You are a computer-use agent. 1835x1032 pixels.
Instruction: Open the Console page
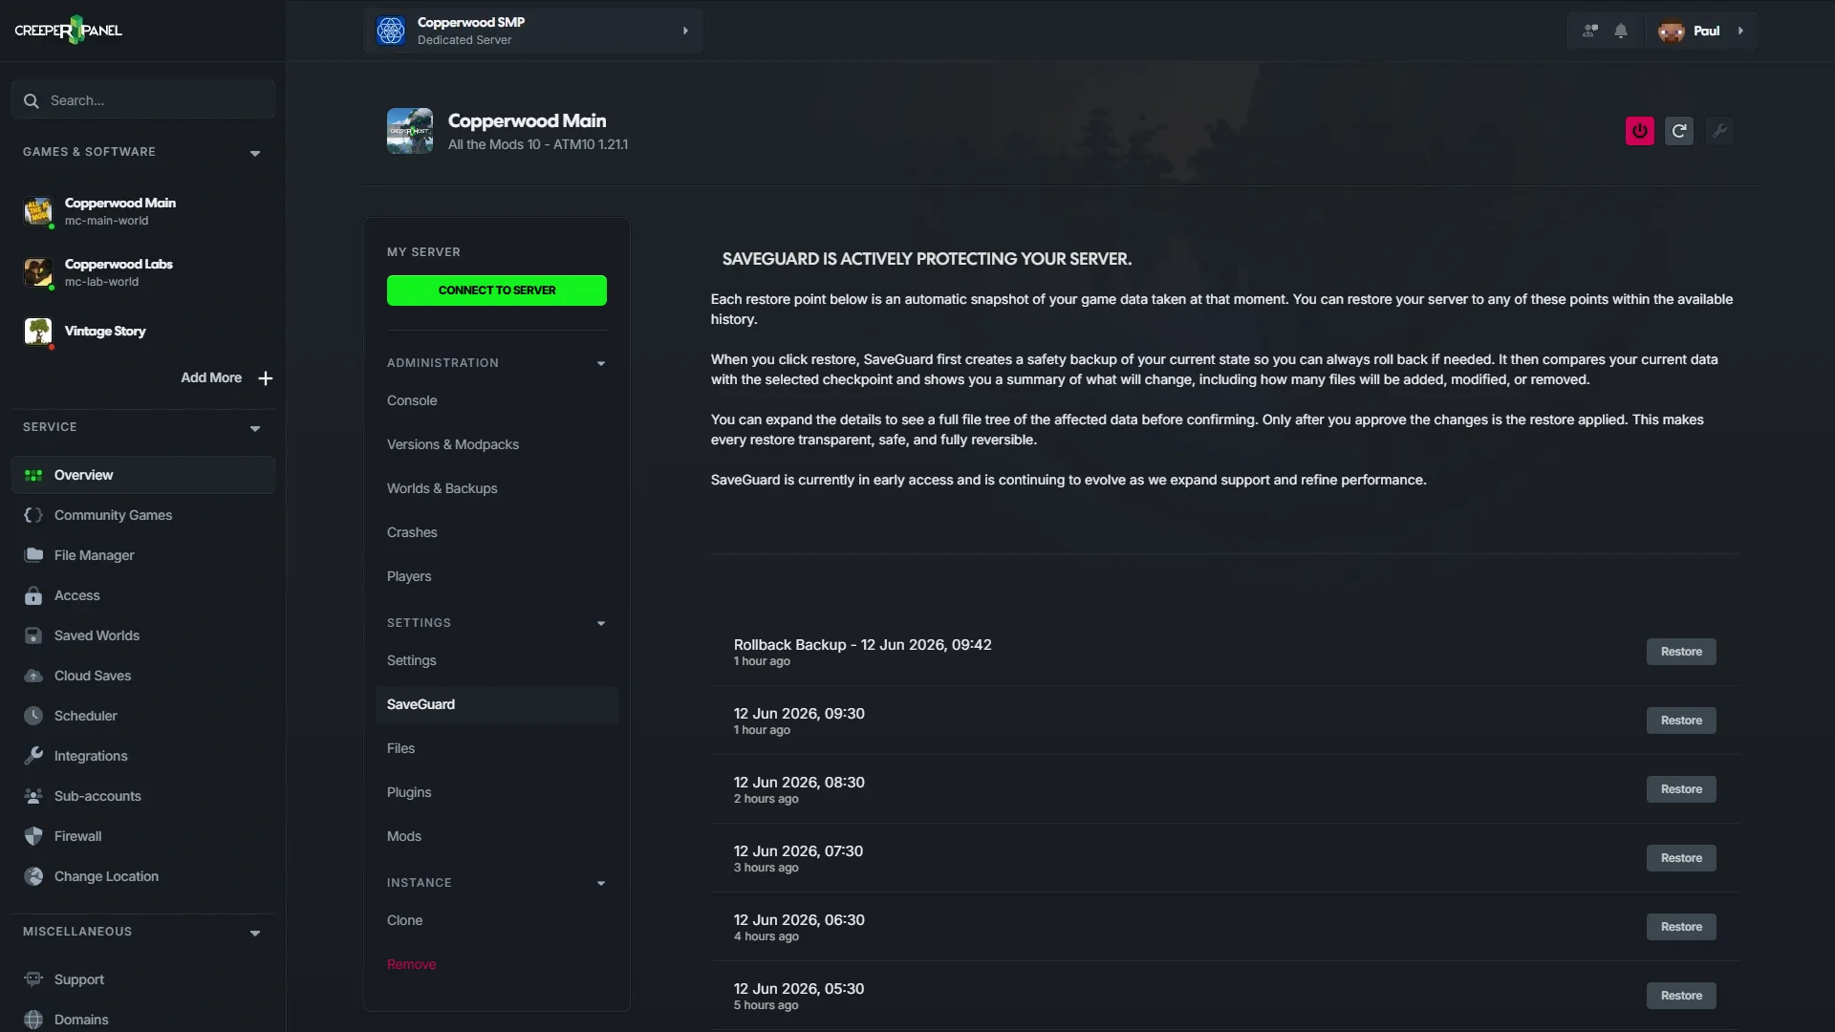(412, 400)
